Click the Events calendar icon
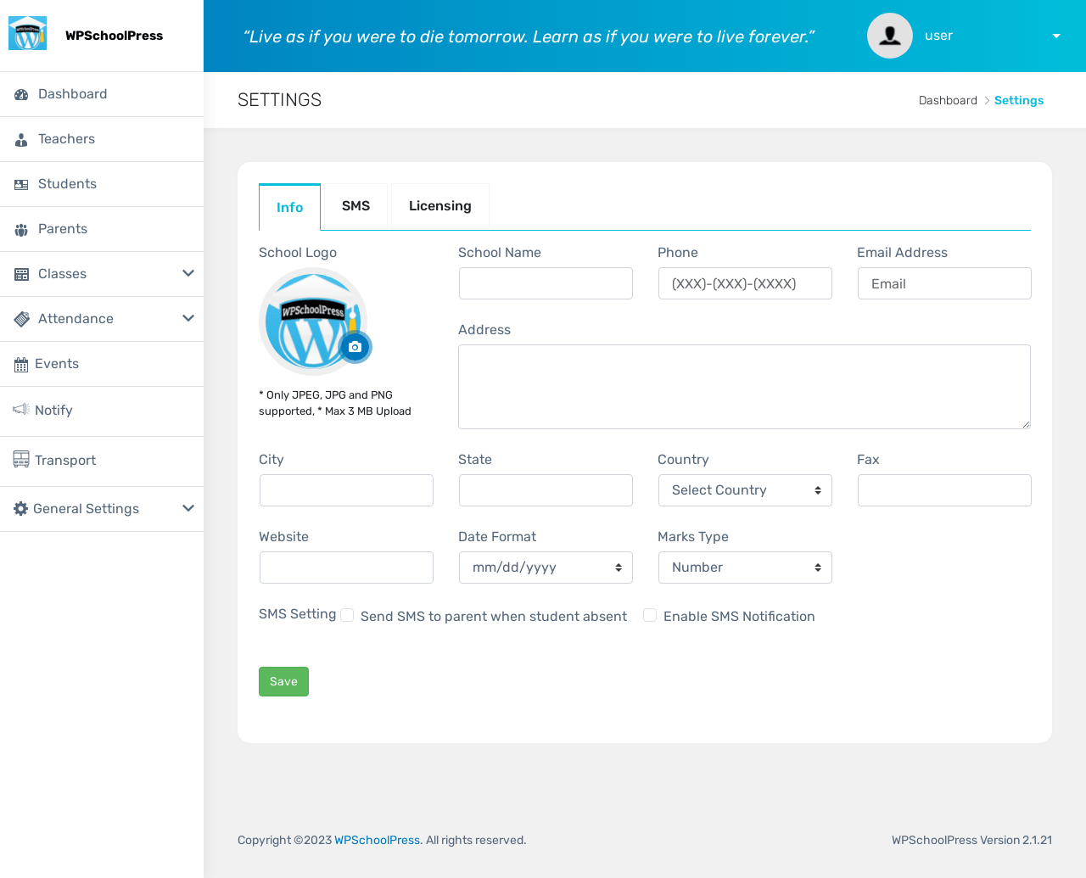This screenshot has width=1086, height=878. coord(21,365)
